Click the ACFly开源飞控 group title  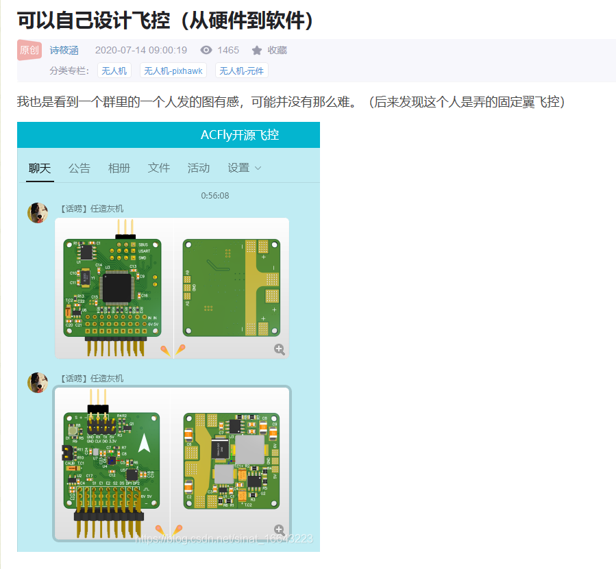coord(240,135)
